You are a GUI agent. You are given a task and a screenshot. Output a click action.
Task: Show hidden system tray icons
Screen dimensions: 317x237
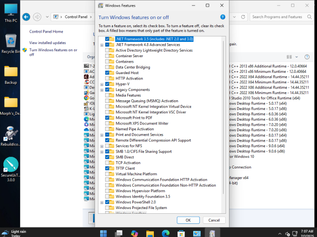coord(280,234)
